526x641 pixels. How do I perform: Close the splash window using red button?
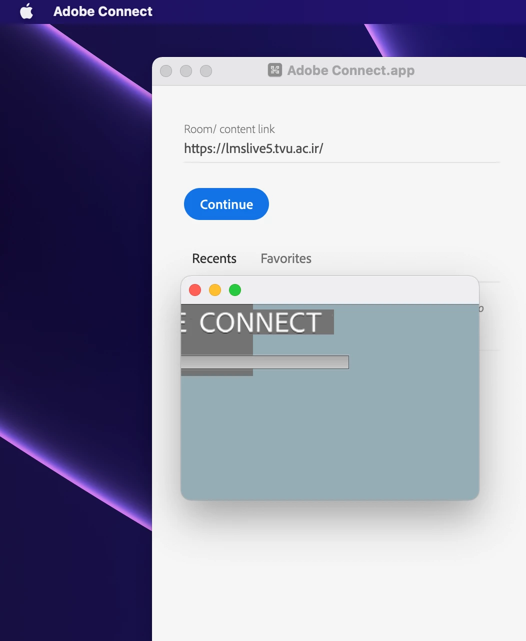(x=195, y=290)
